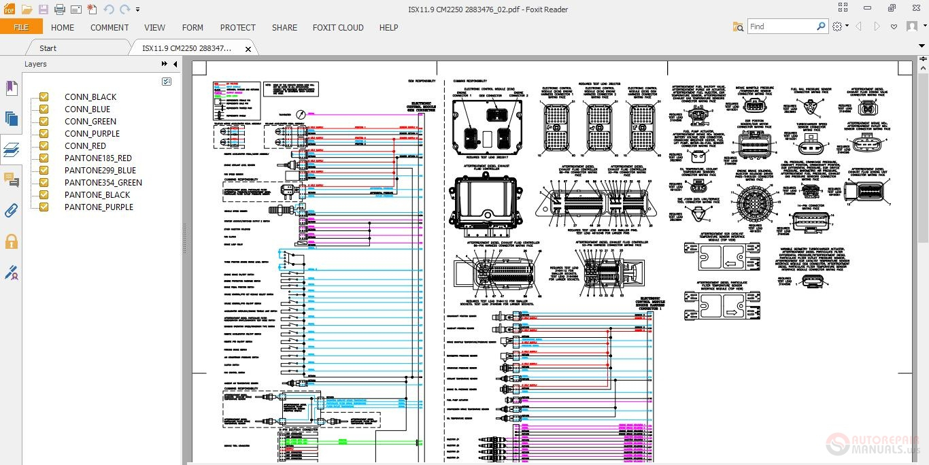Image resolution: width=929 pixels, height=465 pixels.
Task: Open the SHARE ribbon tab
Action: tap(284, 28)
